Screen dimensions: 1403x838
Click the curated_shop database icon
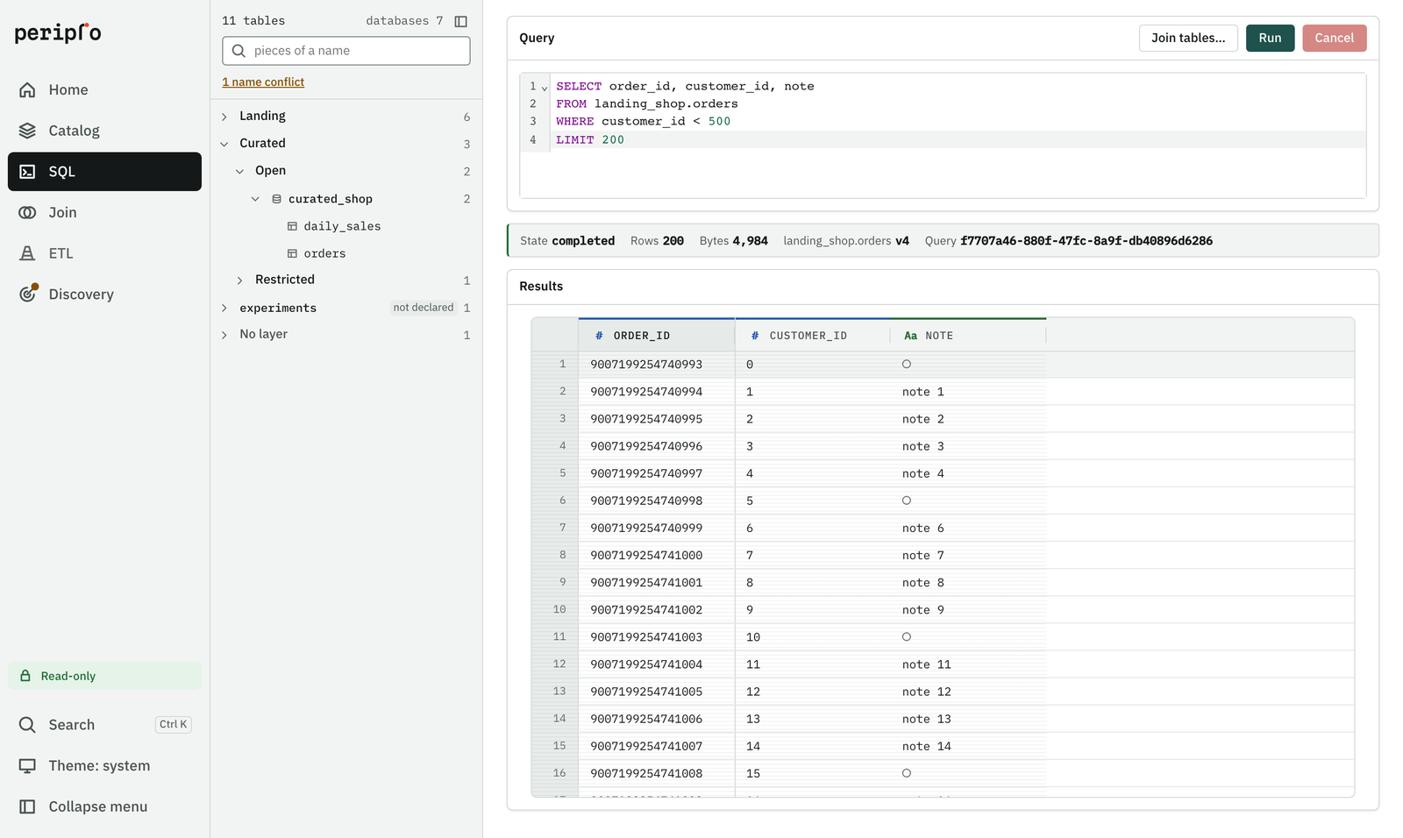pyautogui.click(x=276, y=199)
